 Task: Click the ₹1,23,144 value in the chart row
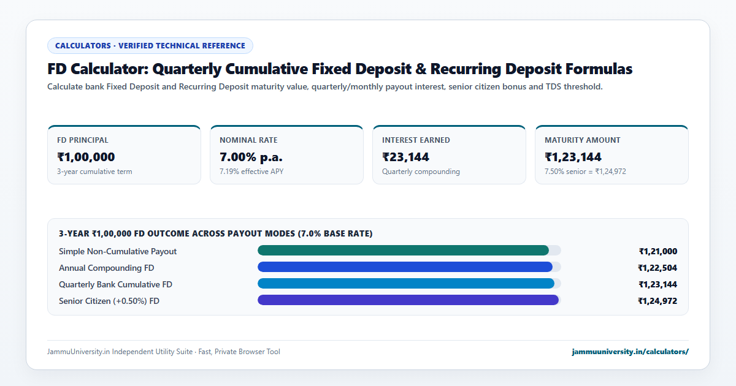(x=658, y=284)
